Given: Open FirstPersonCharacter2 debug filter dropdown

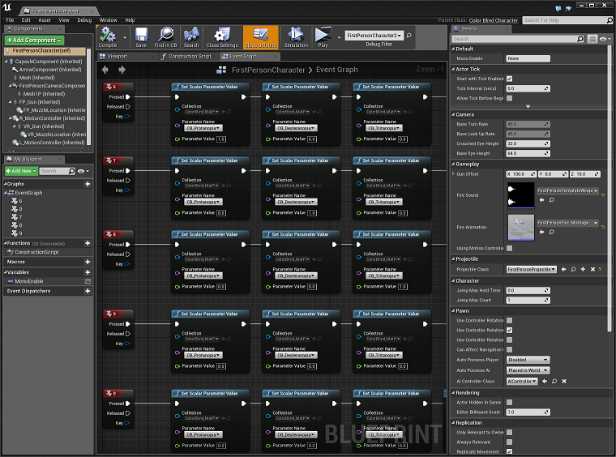Looking at the screenshot, I should pos(374,36).
